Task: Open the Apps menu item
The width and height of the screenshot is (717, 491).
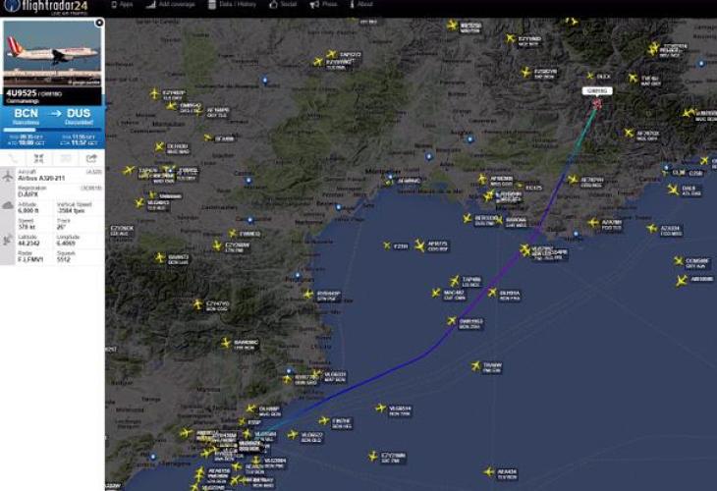Action: [122, 5]
